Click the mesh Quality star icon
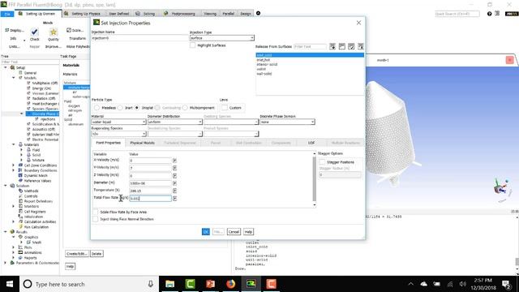This screenshot has width=519, height=292. (54, 32)
